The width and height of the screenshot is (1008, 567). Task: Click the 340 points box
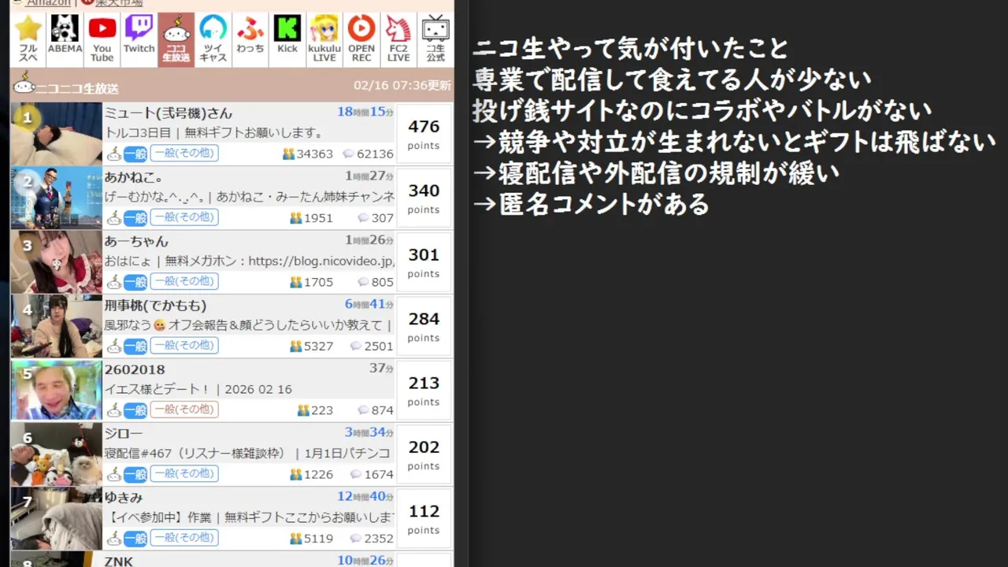coord(424,198)
